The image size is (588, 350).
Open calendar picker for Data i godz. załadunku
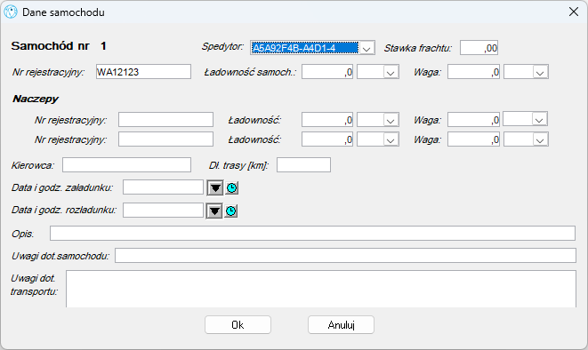click(x=215, y=188)
